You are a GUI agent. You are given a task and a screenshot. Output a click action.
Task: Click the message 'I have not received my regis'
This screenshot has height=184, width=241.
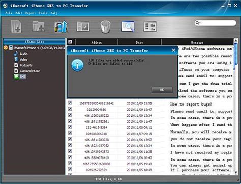click(201, 152)
